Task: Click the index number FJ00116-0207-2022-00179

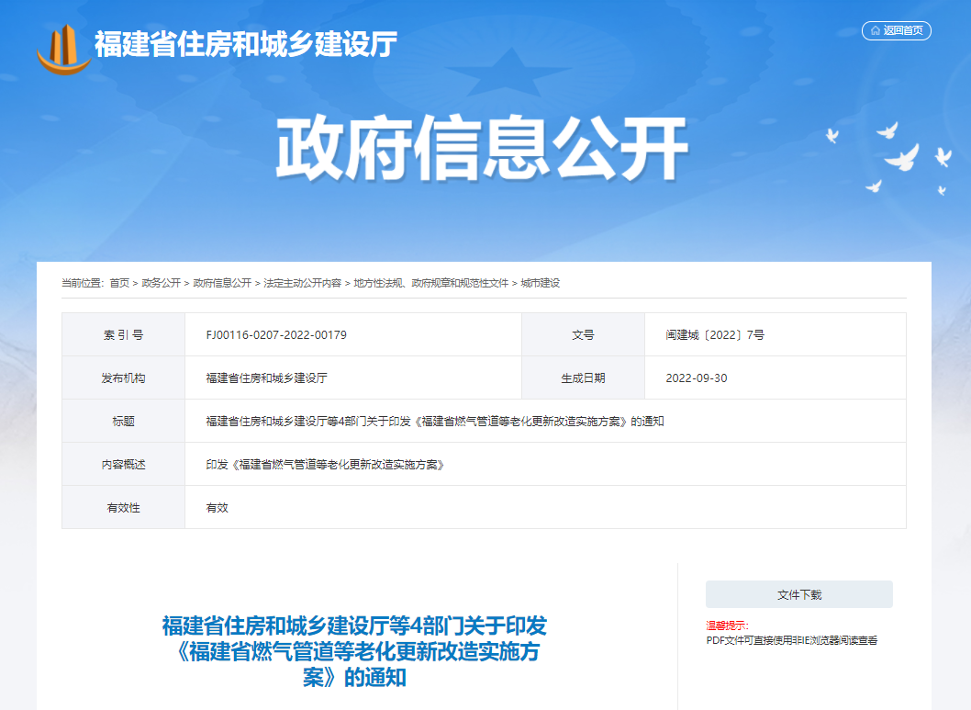Action: [276, 335]
